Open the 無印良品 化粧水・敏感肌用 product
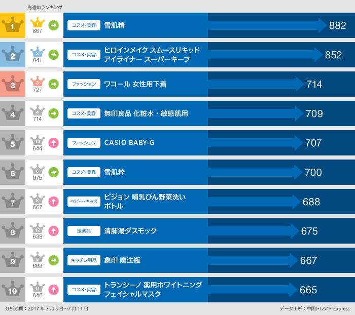Viewport: 355px width, 315px height. (146, 113)
